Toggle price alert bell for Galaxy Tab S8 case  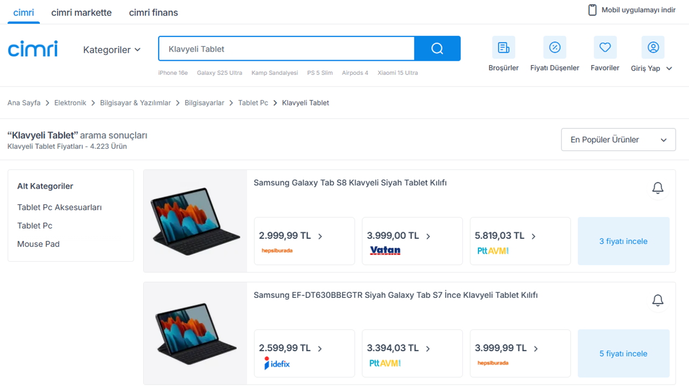657,188
